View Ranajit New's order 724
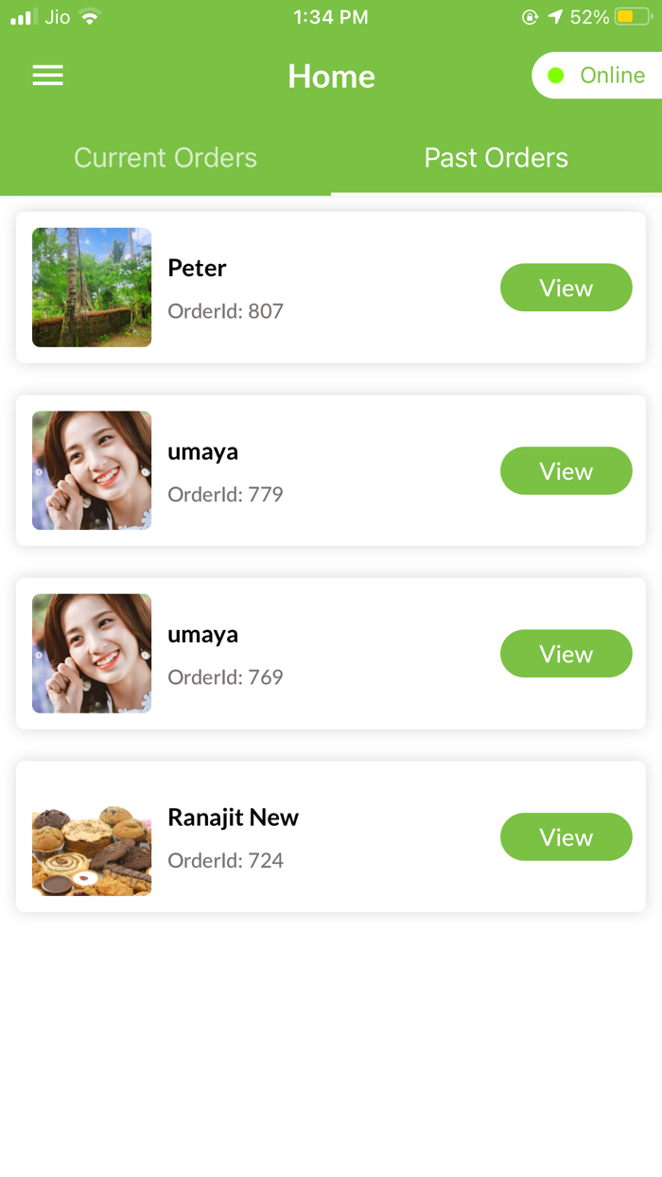Viewport: 662px width, 1177px height. (x=566, y=836)
